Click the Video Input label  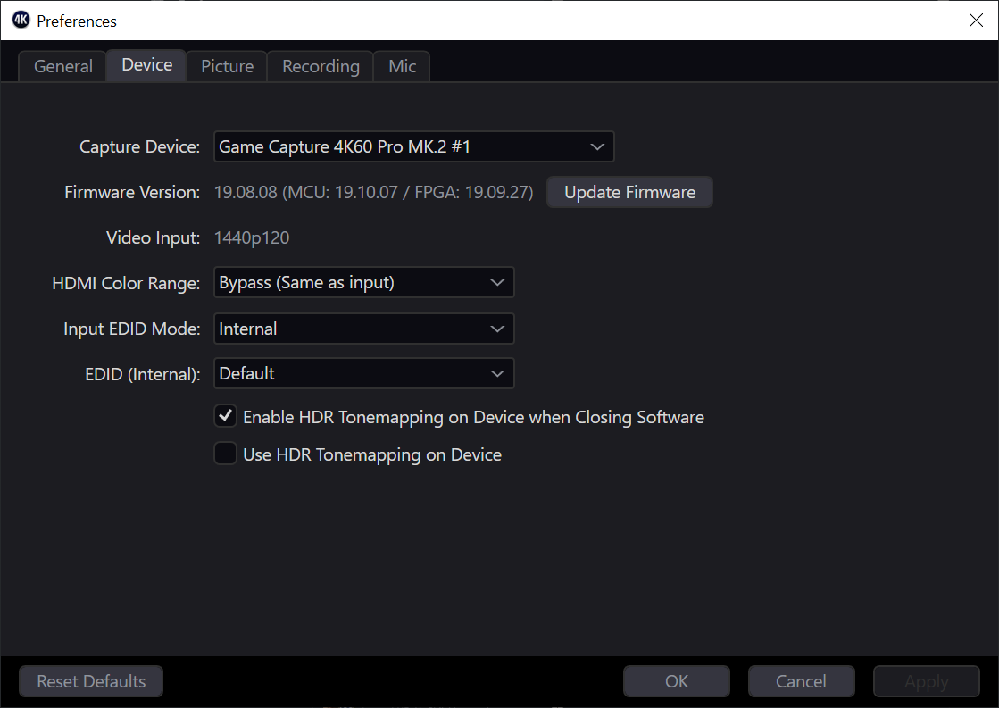pyautogui.click(x=153, y=237)
